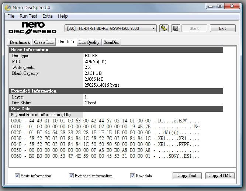Click the Disc Status value Closed
The width and height of the screenshot is (246, 191).
coord(90,103)
